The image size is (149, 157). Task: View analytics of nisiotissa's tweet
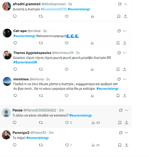pos(92,96)
